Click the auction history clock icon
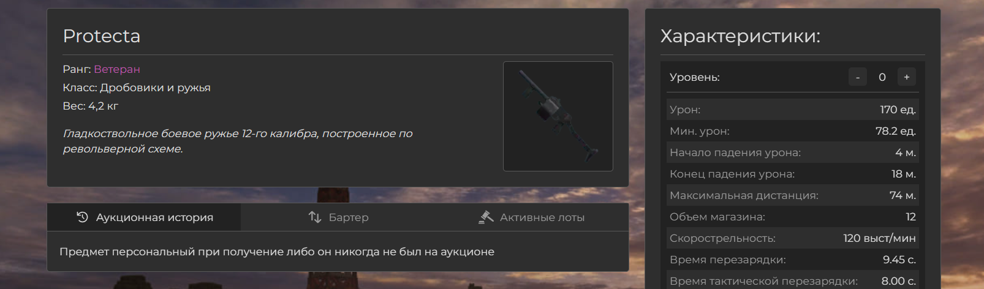 click(82, 217)
